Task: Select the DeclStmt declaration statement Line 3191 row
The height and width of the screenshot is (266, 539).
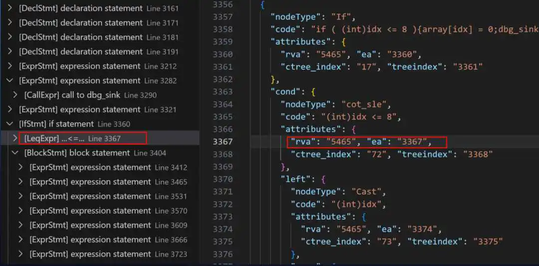Action: [100, 51]
